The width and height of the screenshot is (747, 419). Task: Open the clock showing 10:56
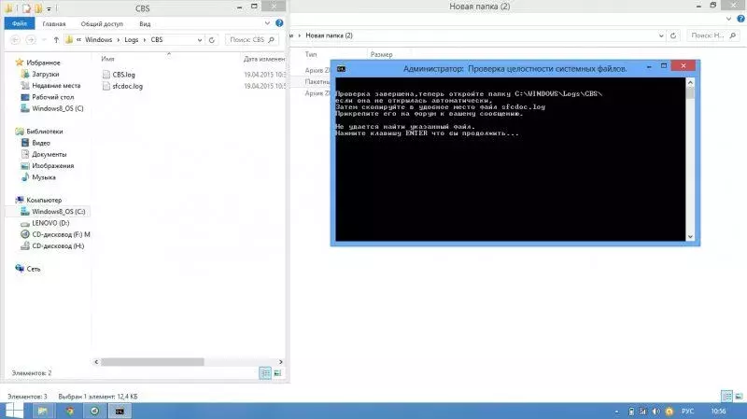point(718,411)
